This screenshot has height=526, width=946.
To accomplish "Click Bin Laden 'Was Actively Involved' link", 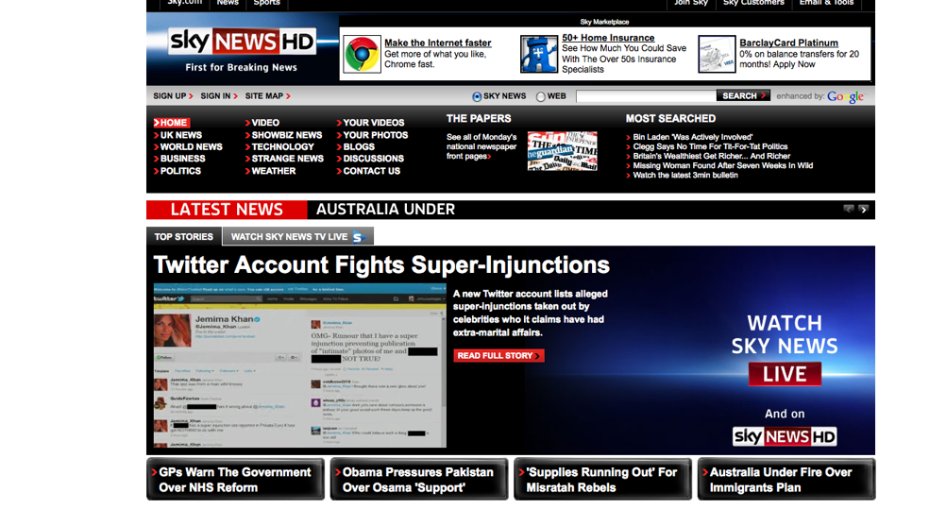I will click(x=693, y=137).
